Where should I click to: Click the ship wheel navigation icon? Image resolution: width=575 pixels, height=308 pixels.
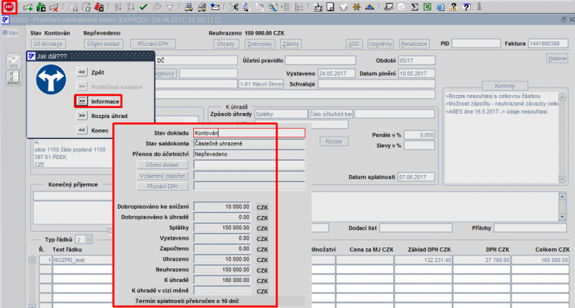click(x=356, y=7)
